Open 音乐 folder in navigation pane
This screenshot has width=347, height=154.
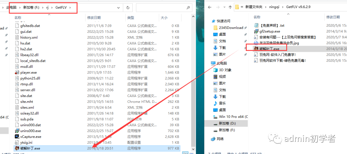[222, 103]
